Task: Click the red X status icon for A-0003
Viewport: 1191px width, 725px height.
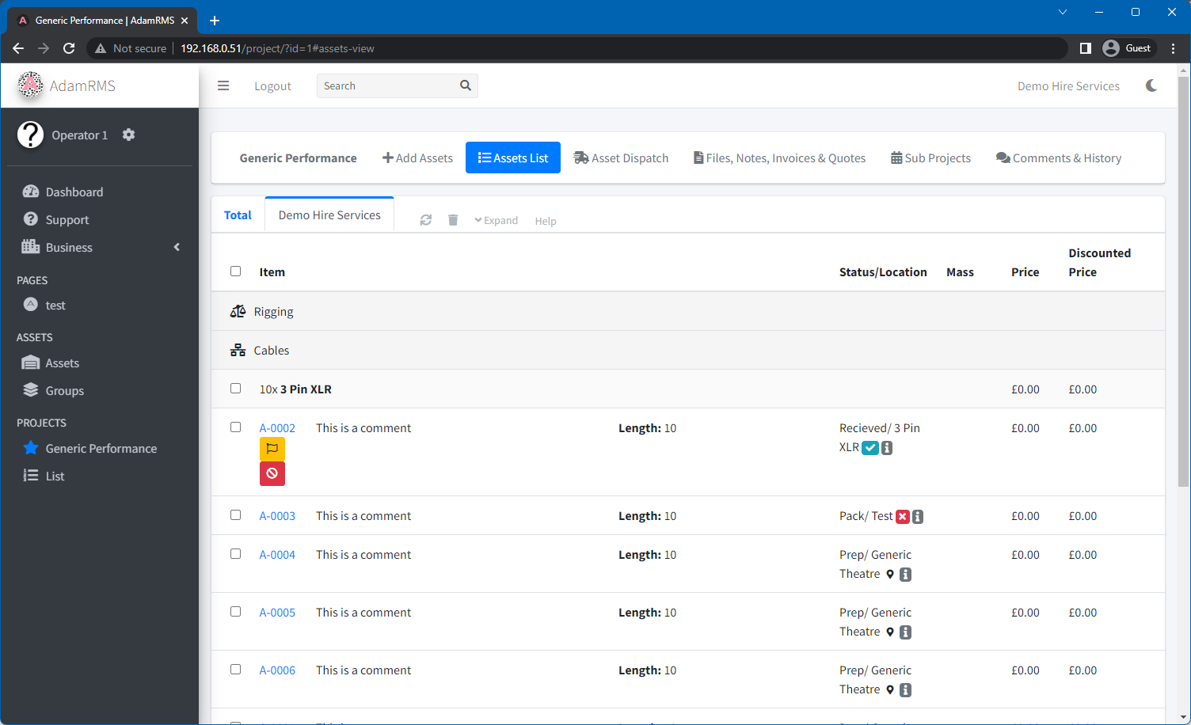Action: (x=902, y=517)
